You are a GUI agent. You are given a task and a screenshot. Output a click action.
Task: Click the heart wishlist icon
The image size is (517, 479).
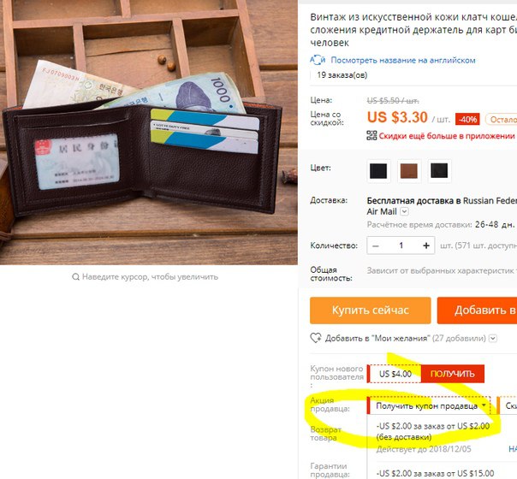pos(316,338)
